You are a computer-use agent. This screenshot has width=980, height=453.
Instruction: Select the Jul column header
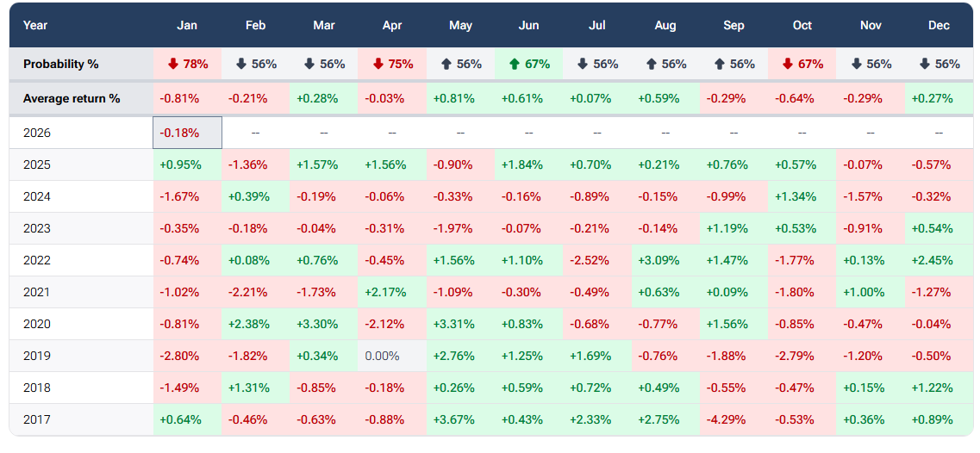596,25
